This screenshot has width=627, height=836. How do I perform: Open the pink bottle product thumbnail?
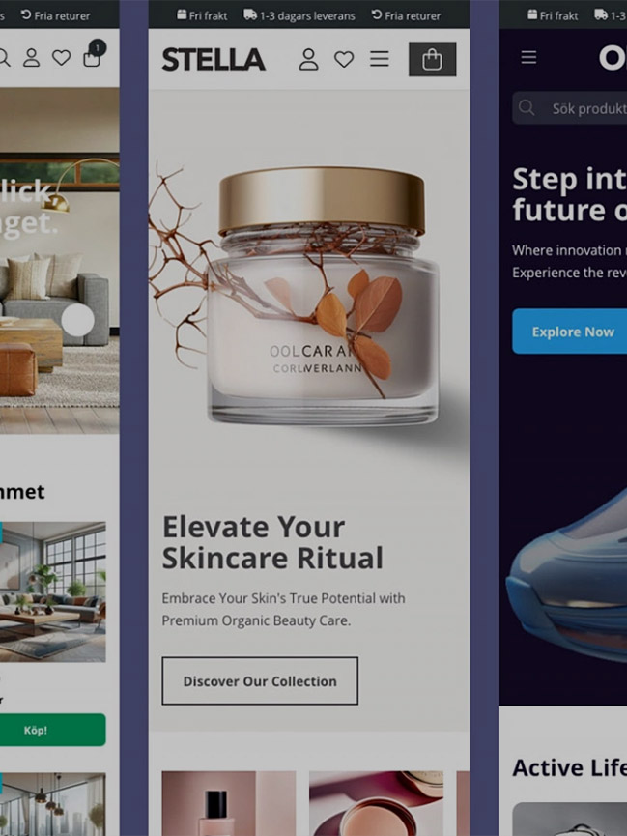tap(229, 803)
